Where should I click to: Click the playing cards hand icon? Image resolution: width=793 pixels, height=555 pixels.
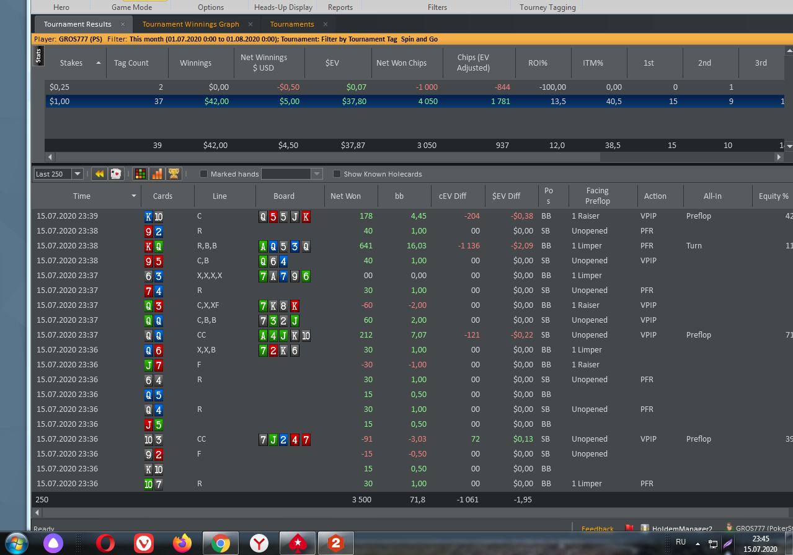pyautogui.click(x=115, y=174)
